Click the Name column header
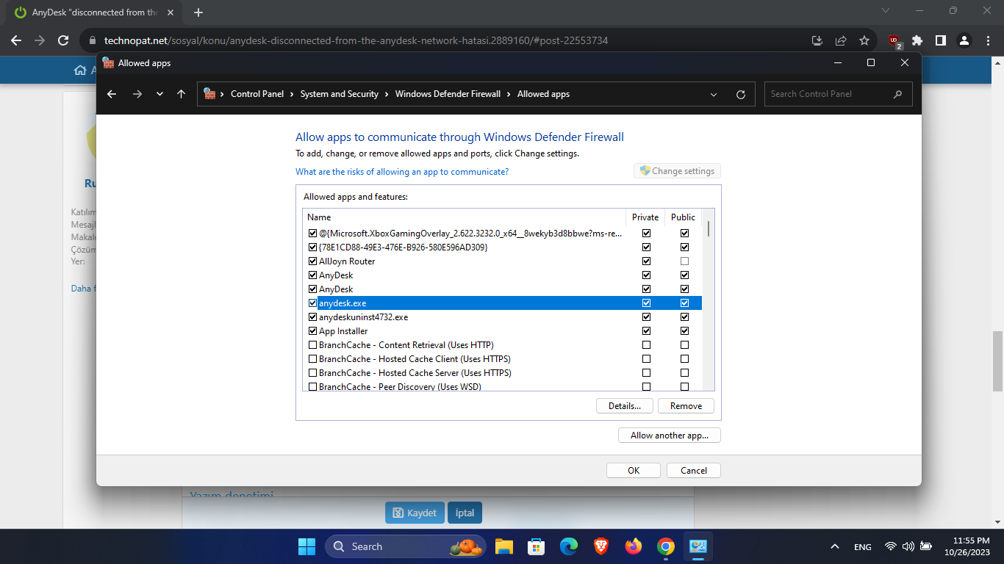Screen dimensions: 1004x564 point(464,217)
